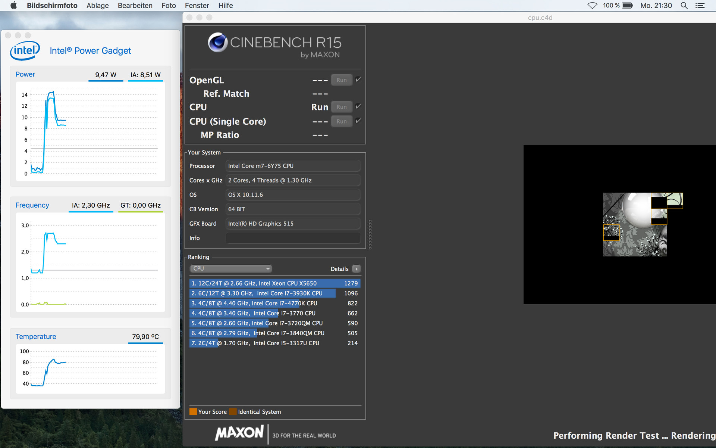Open the Ablage menu

pos(97,5)
